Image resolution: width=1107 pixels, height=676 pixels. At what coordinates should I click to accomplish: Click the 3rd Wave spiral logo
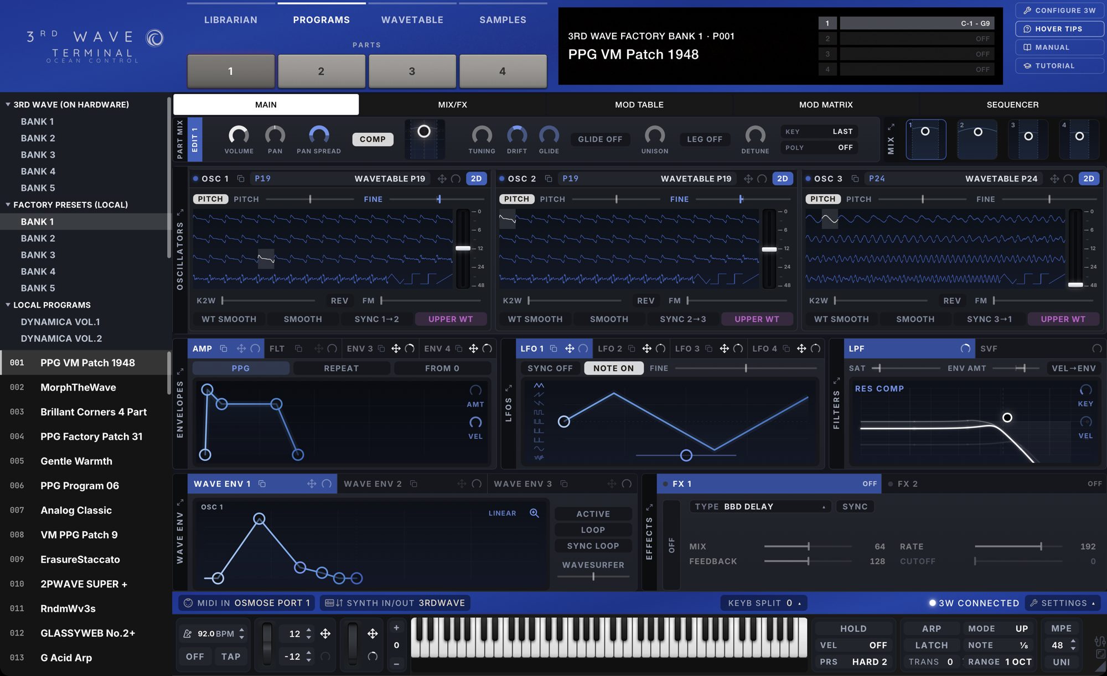(x=154, y=38)
